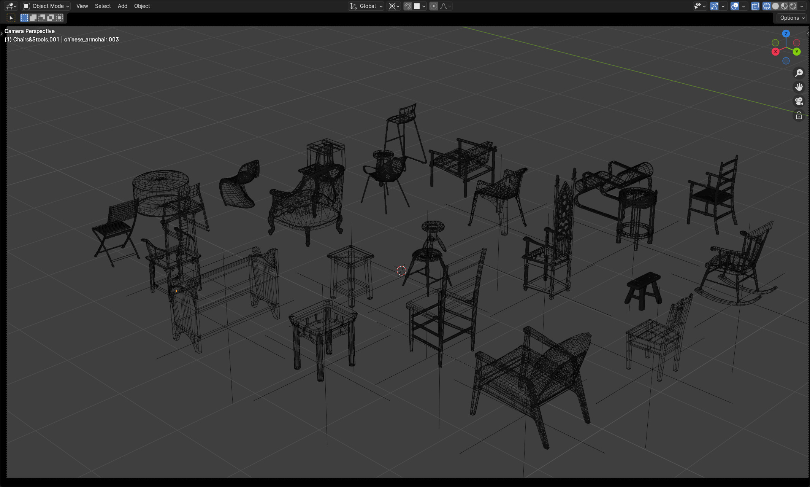Open the editor type selector
Image resolution: width=810 pixels, height=487 pixels.
[x=11, y=6]
